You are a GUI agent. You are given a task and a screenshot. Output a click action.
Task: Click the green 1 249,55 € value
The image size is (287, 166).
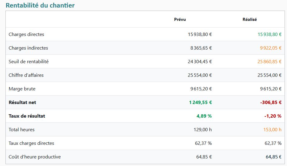click(200, 103)
